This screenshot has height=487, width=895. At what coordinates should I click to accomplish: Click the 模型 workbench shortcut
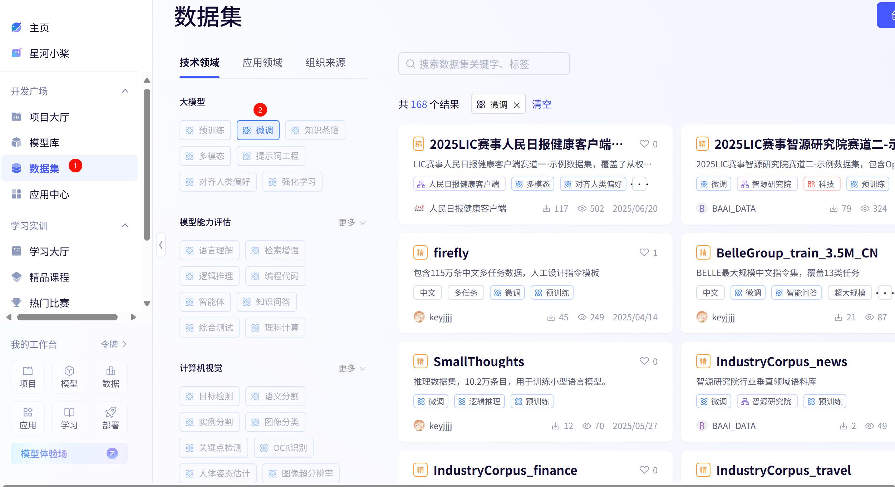[x=69, y=377]
